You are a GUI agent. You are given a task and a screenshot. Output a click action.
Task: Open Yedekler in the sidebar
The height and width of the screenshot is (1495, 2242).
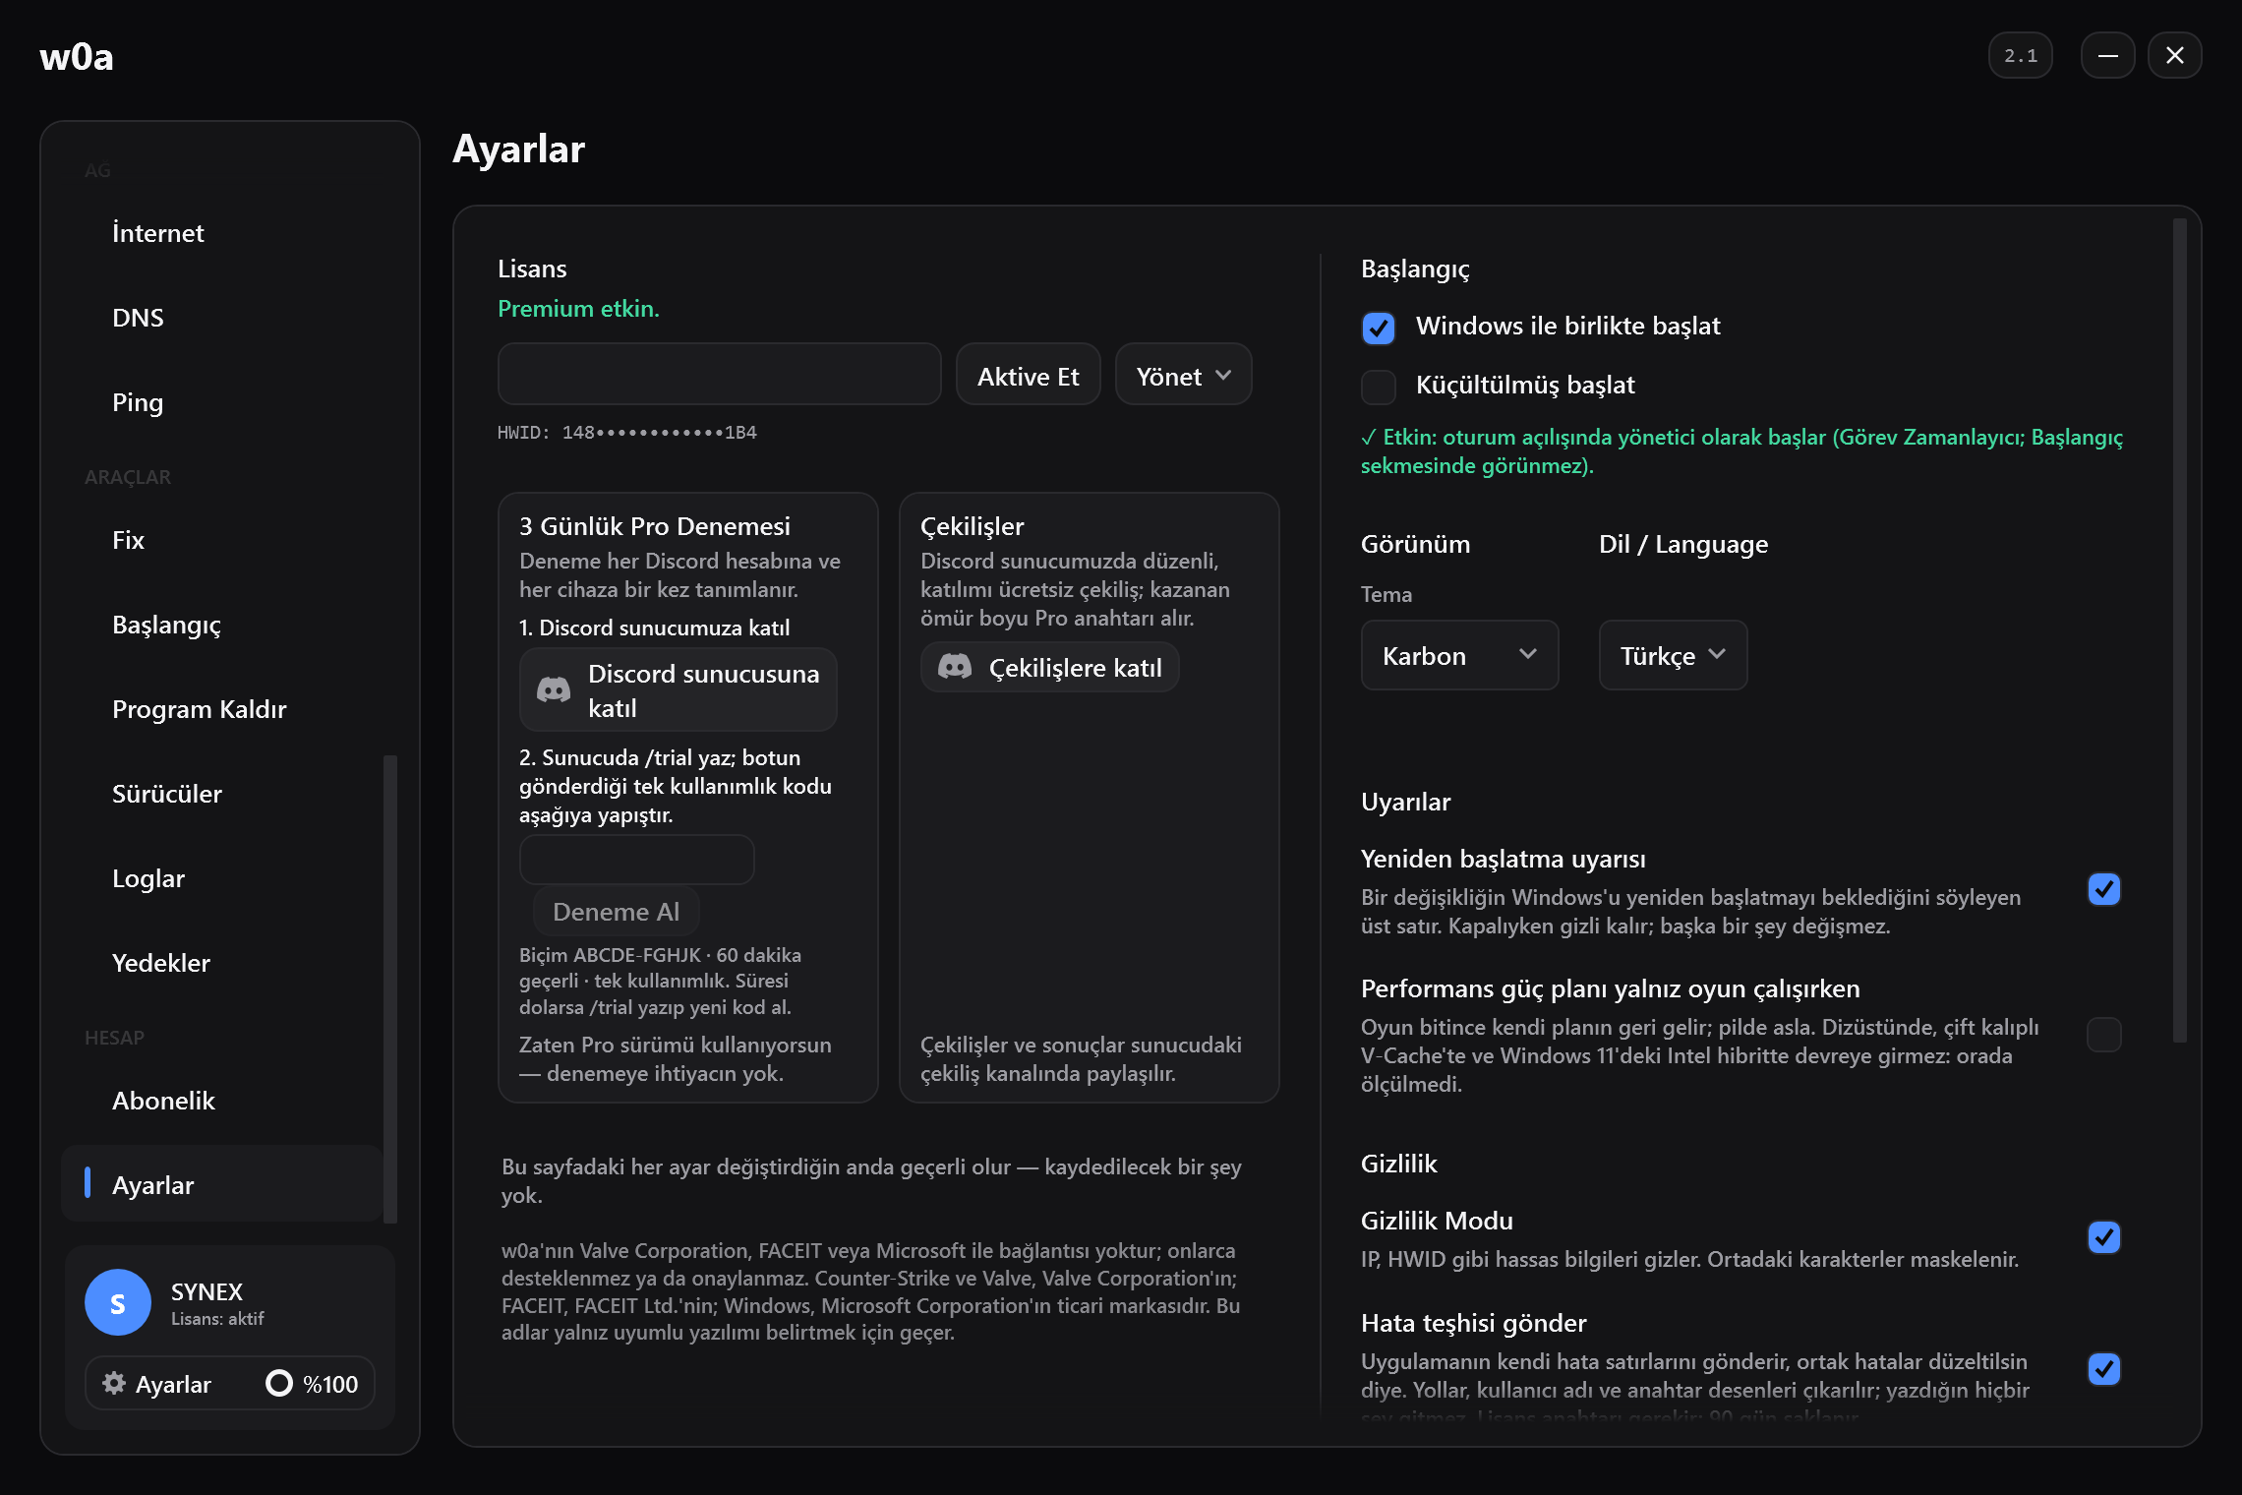(x=221, y=963)
